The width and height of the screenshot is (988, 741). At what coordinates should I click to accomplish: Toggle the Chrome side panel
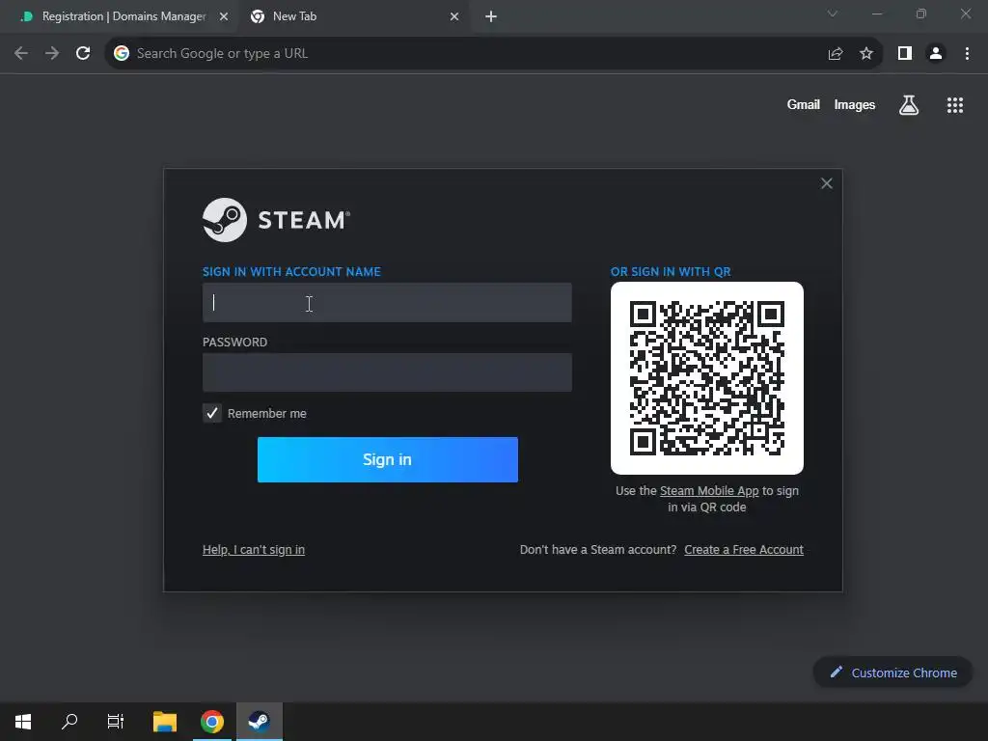click(x=905, y=54)
